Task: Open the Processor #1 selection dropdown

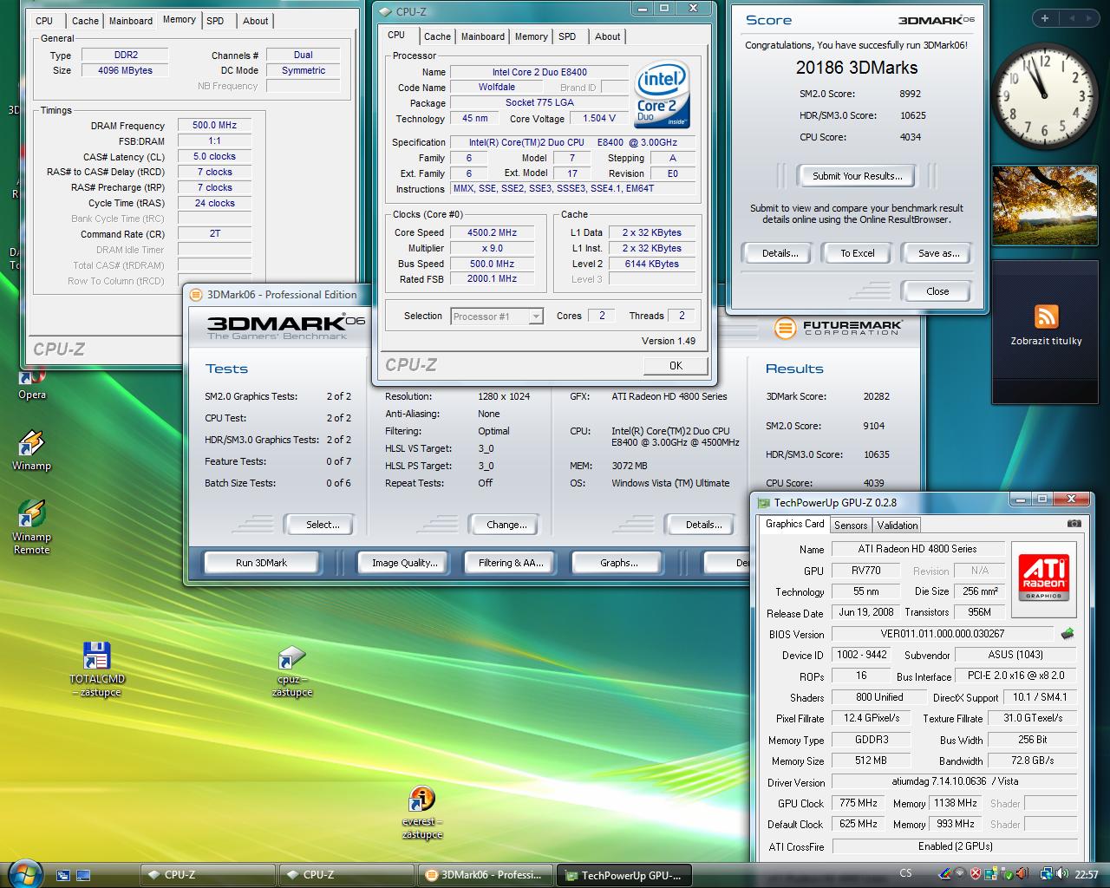Action: click(x=497, y=317)
